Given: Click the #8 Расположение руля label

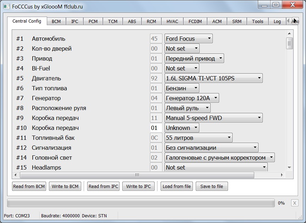Looking at the screenshot, I should click(x=59, y=108).
